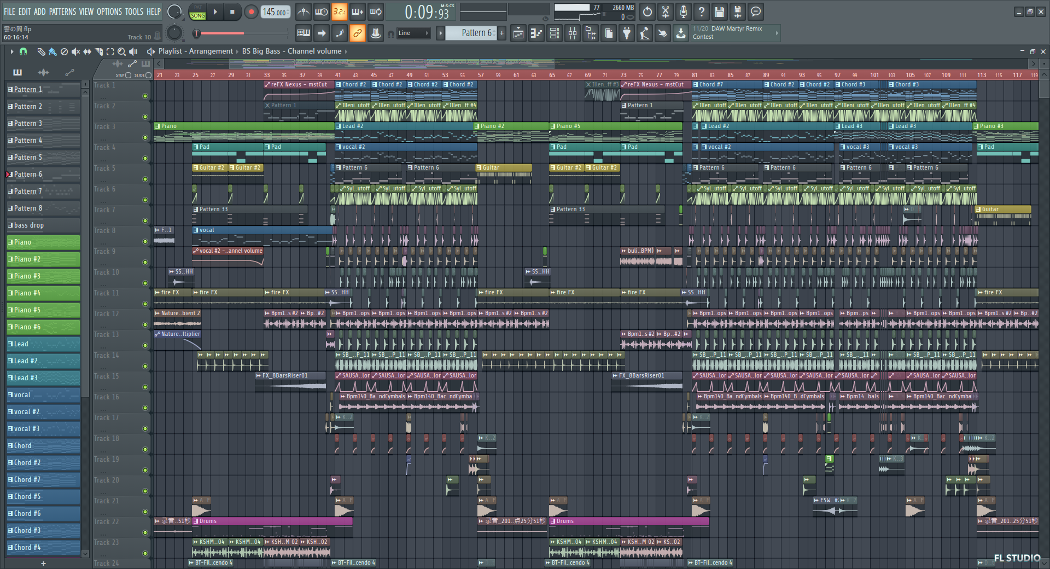Open the plugin picker plug icon

tap(627, 33)
